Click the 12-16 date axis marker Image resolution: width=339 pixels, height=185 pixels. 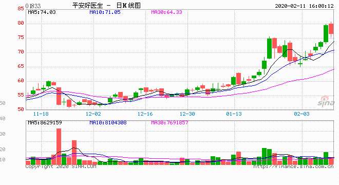coord(145,114)
